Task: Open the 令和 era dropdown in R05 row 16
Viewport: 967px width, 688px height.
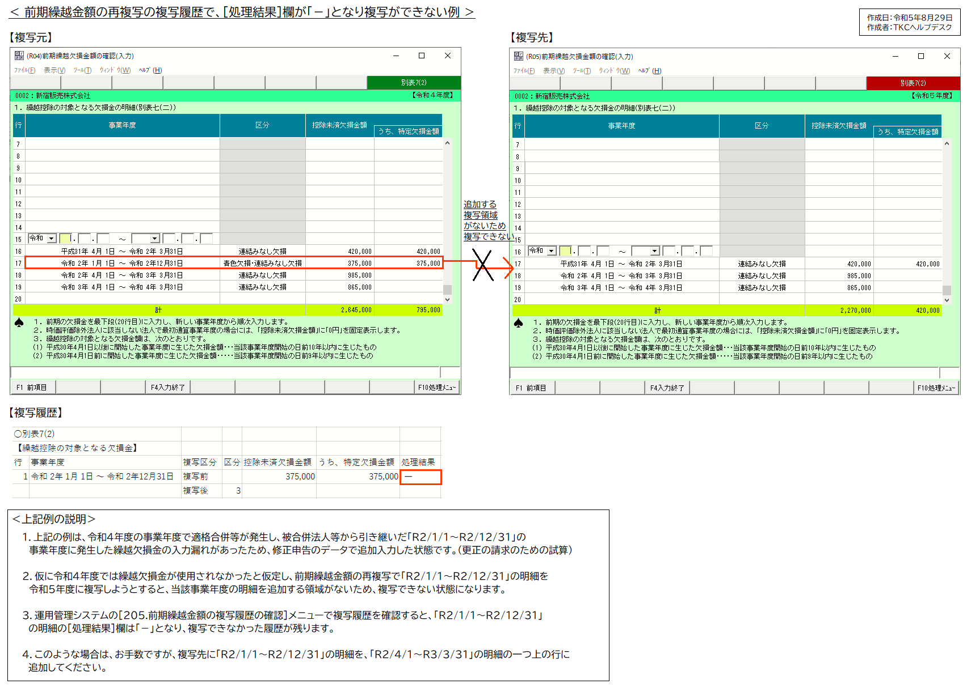Action: (x=551, y=251)
